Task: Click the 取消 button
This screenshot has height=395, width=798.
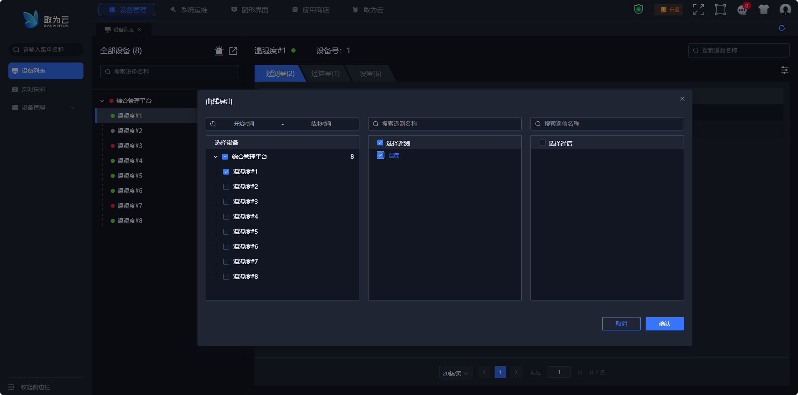Action: click(621, 324)
